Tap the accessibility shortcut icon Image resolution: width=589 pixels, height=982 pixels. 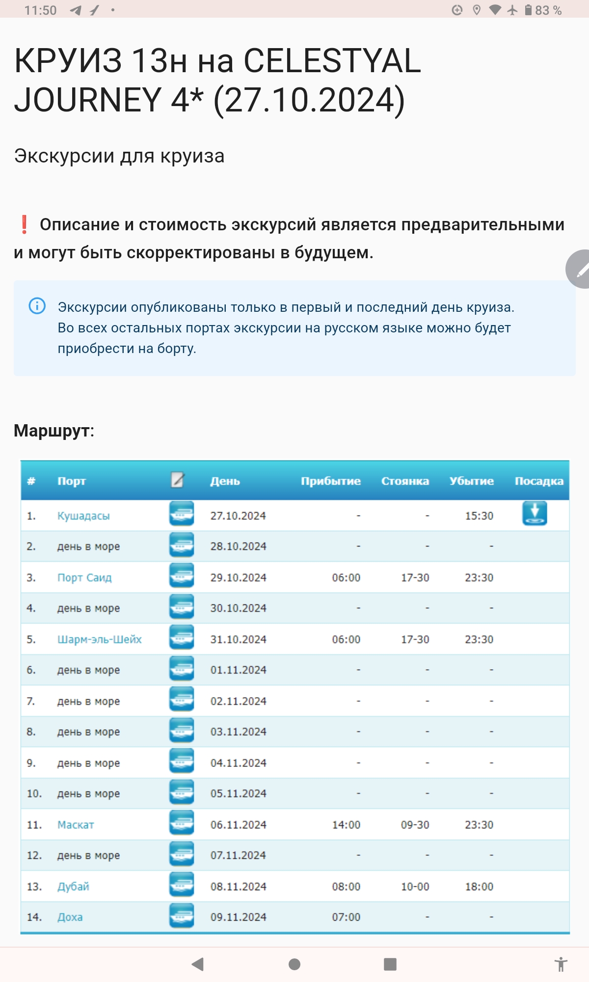pyautogui.click(x=561, y=964)
